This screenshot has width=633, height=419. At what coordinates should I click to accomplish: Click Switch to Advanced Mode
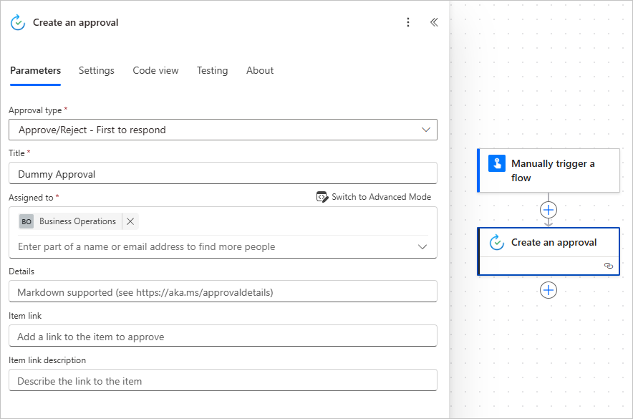click(x=374, y=197)
